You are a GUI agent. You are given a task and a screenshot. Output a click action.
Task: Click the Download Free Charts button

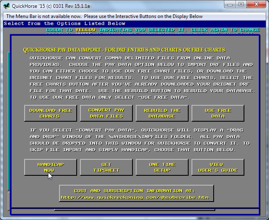(x=50, y=113)
